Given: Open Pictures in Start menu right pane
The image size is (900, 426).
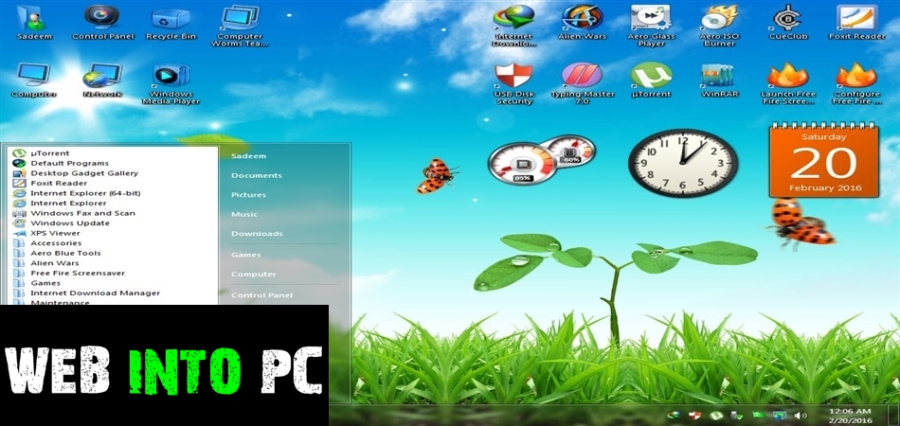Looking at the screenshot, I should click(x=248, y=195).
